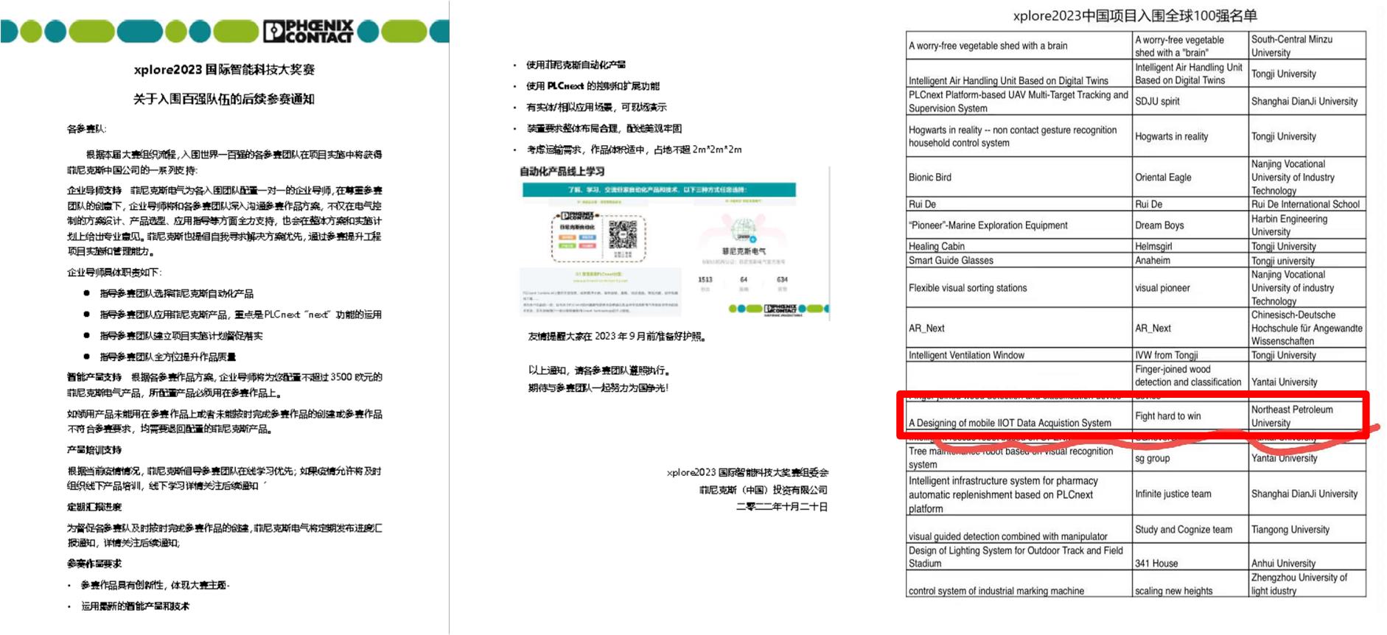This screenshot has height=635, width=1387.
Task: Click the project cell "Smart Guide Glasses"
Action: coord(1019,260)
